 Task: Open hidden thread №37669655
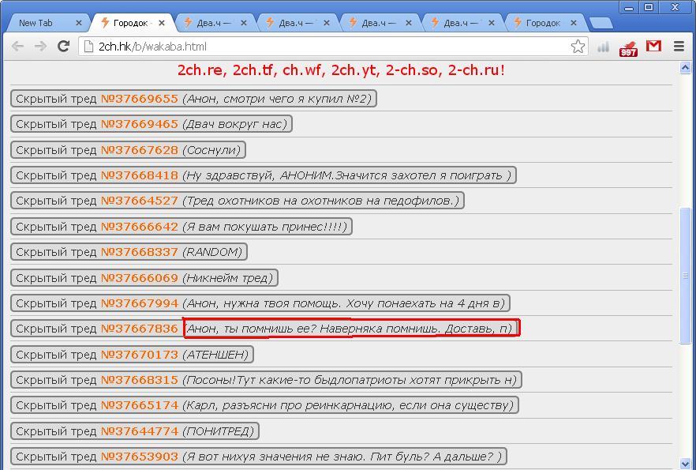[139, 99]
